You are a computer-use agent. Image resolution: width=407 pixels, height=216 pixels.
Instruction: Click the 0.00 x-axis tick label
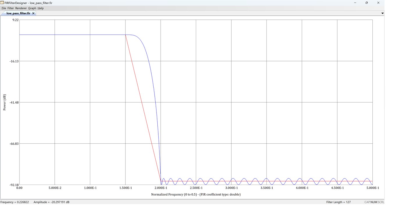[x=19, y=188]
